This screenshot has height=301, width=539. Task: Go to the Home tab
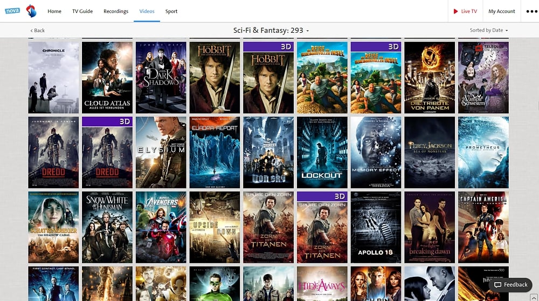[54, 11]
